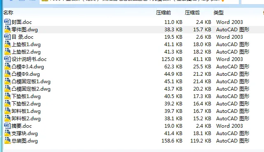The width and height of the screenshot is (264, 152).
Task: Select the file name 零件图.dwg
Action: tap(25, 30)
